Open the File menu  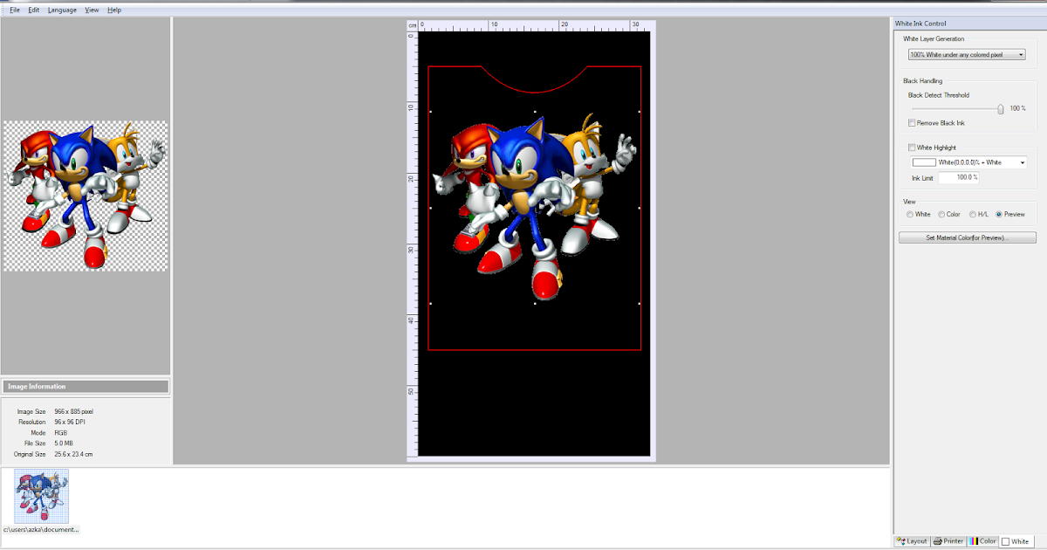pyautogui.click(x=15, y=10)
